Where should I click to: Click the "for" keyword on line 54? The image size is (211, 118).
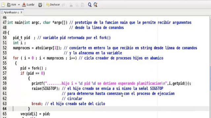(15, 58)
